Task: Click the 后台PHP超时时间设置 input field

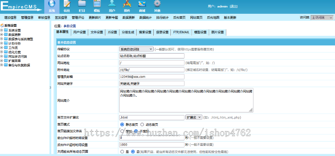Action: coord(152,145)
